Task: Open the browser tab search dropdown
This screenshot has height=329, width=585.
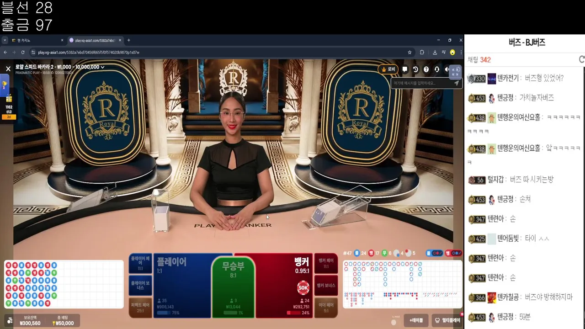Action: click(5, 40)
